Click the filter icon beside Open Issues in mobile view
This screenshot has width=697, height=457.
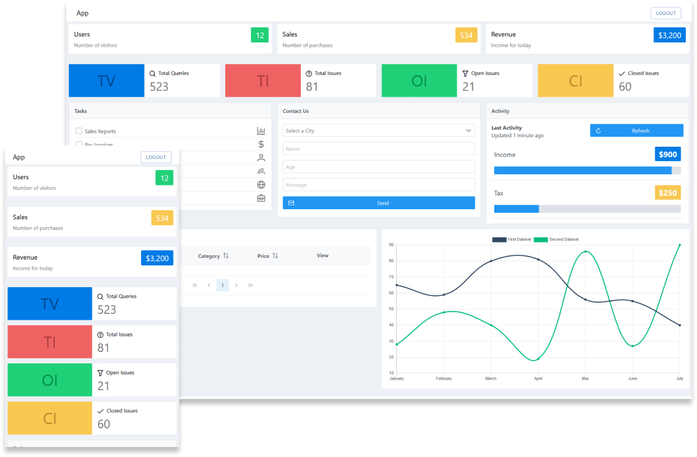[x=100, y=373]
